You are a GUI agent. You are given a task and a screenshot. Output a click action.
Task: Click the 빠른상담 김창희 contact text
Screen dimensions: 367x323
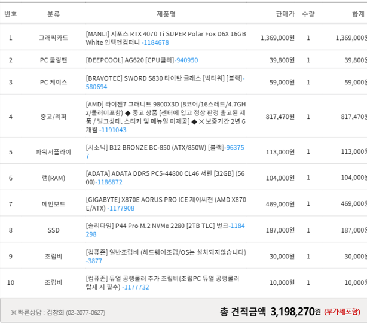[58, 312]
